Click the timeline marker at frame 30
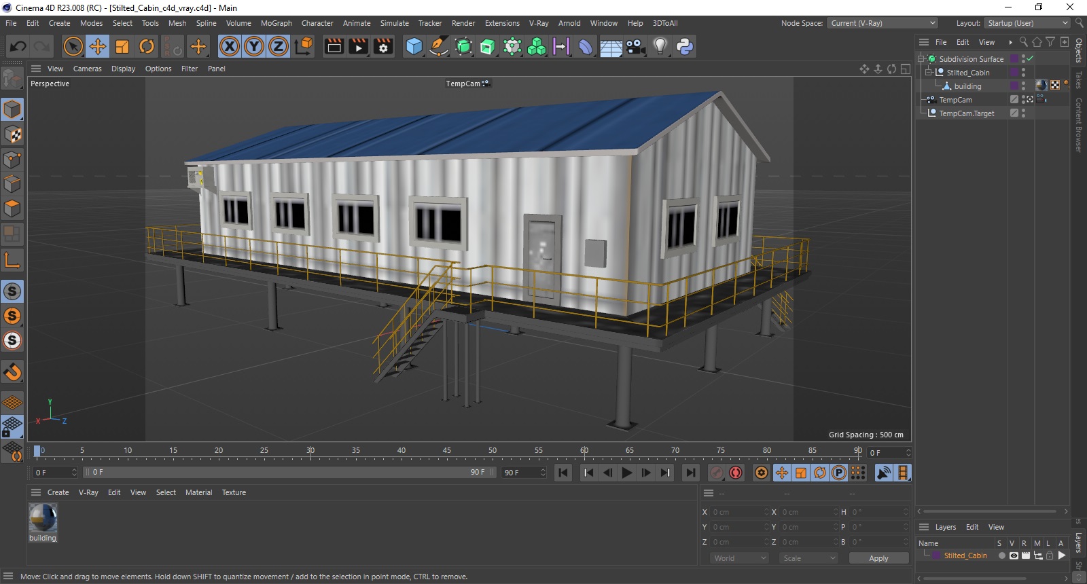This screenshot has width=1087, height=584. click(x=310, y=452)
